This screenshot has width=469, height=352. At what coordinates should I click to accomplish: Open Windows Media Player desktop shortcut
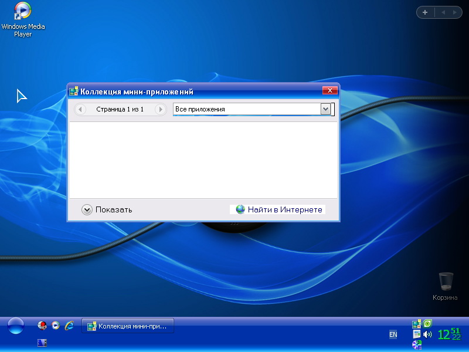23,12
